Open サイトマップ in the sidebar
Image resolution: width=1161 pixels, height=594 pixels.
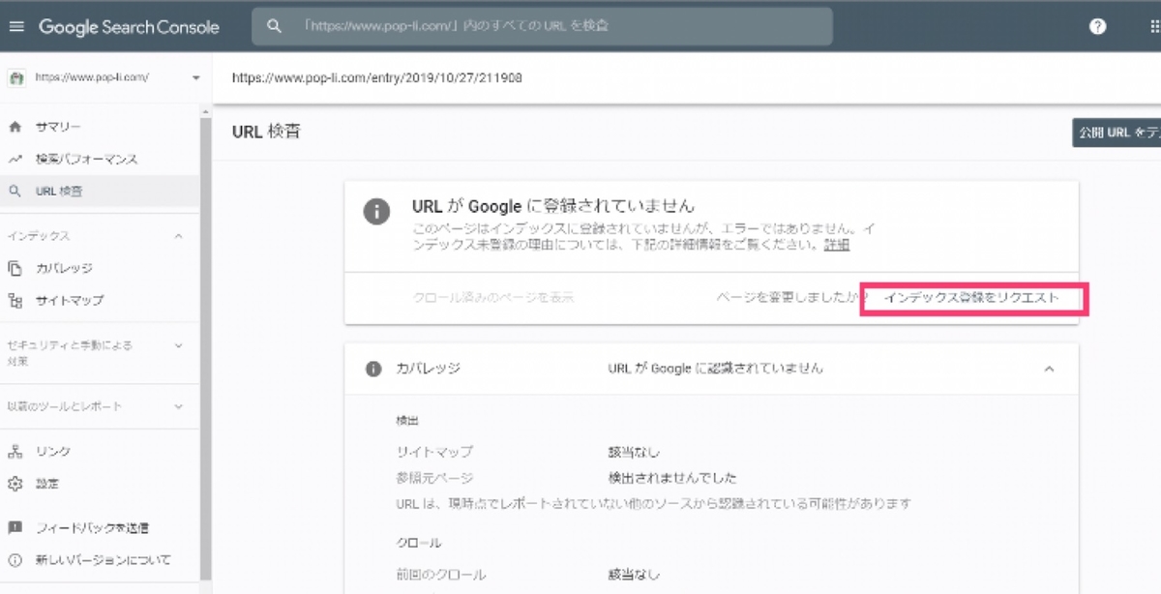click(69, 300)
